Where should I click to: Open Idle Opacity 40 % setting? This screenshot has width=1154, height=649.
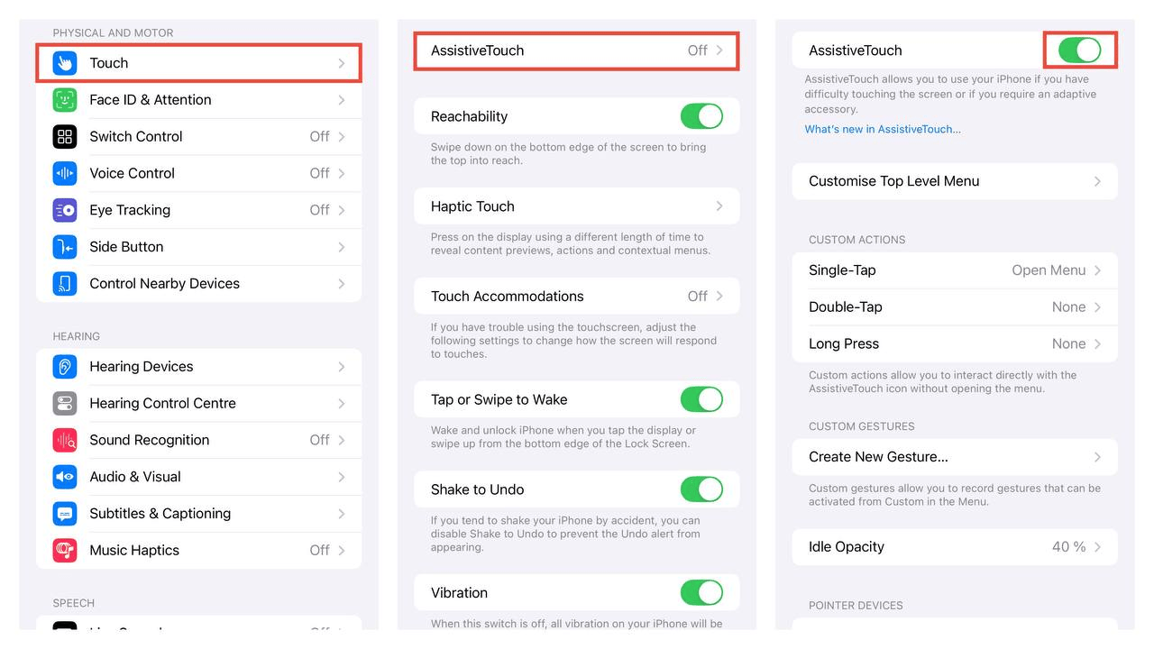coord(955,547)
